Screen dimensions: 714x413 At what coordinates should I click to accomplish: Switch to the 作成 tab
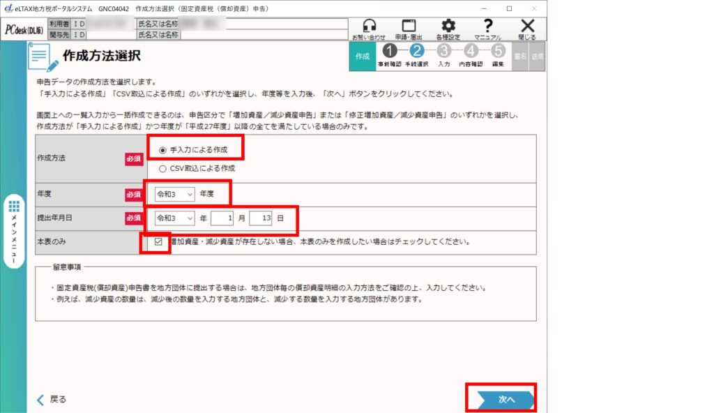pyautogui.click(x=362, y=57)
